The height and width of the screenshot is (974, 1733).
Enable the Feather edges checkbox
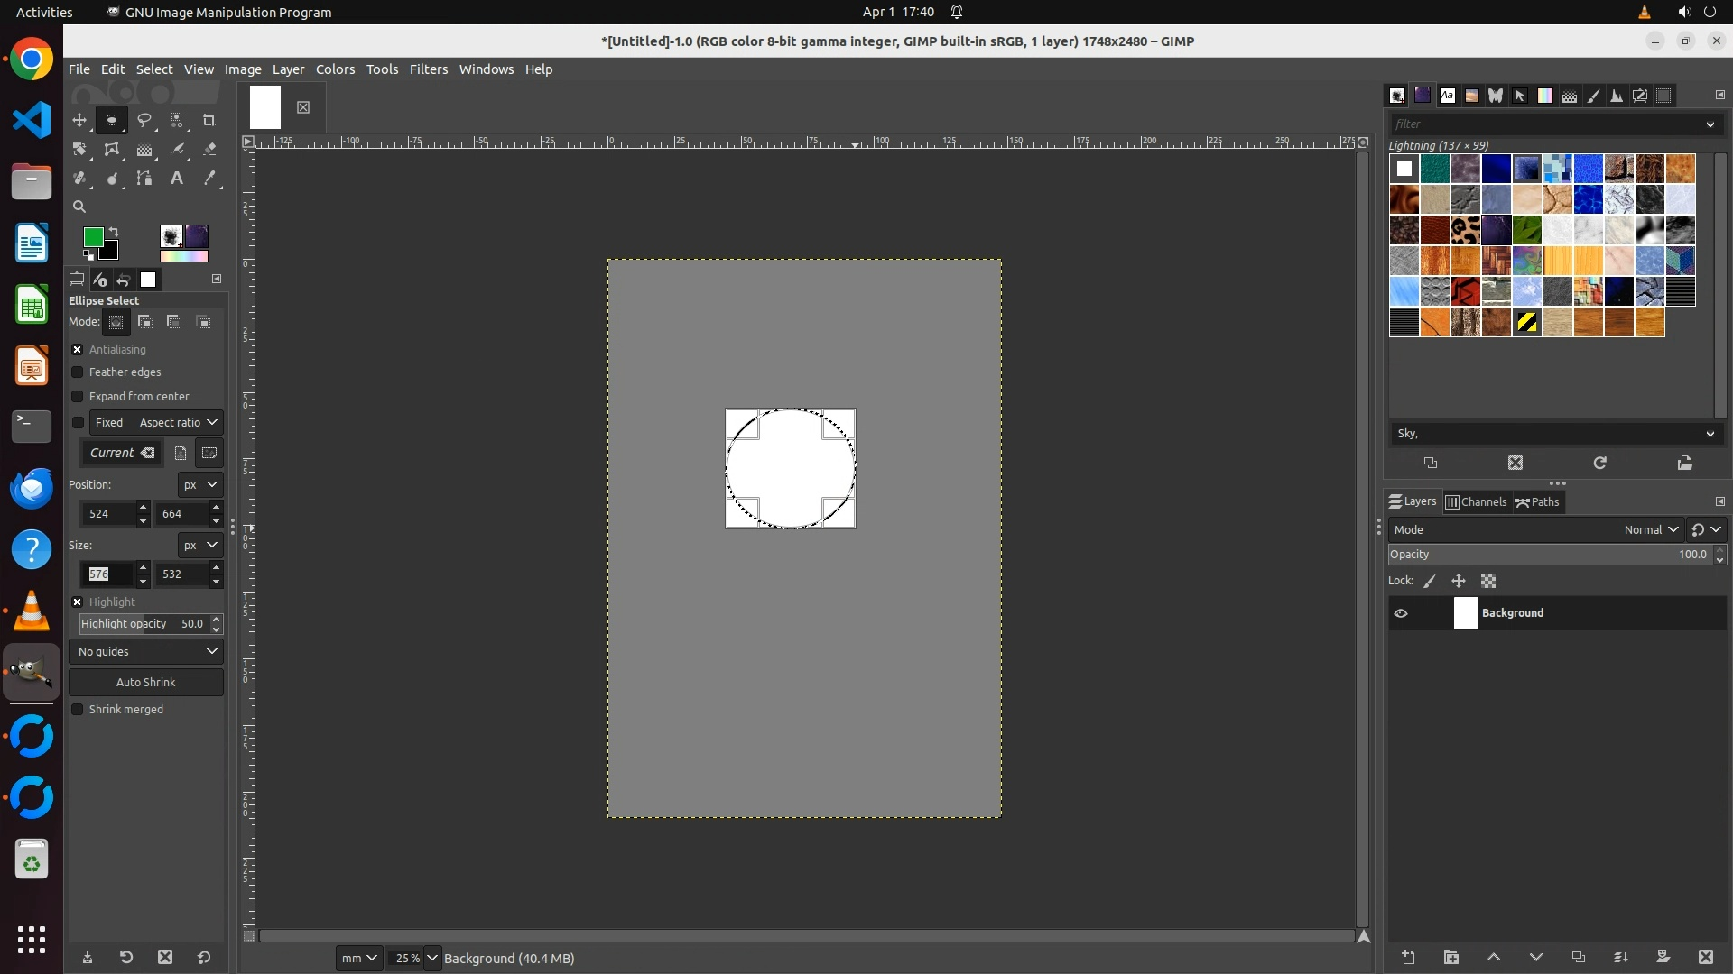(x=78, y=372)
